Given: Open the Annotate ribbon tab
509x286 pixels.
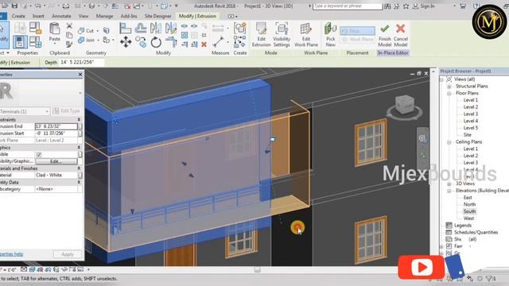Looking at the screenshot, I should (x=61, y=16).
